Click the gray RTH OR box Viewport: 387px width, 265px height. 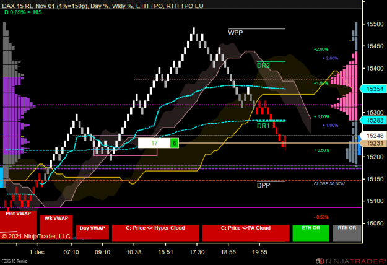pos(347,233)
